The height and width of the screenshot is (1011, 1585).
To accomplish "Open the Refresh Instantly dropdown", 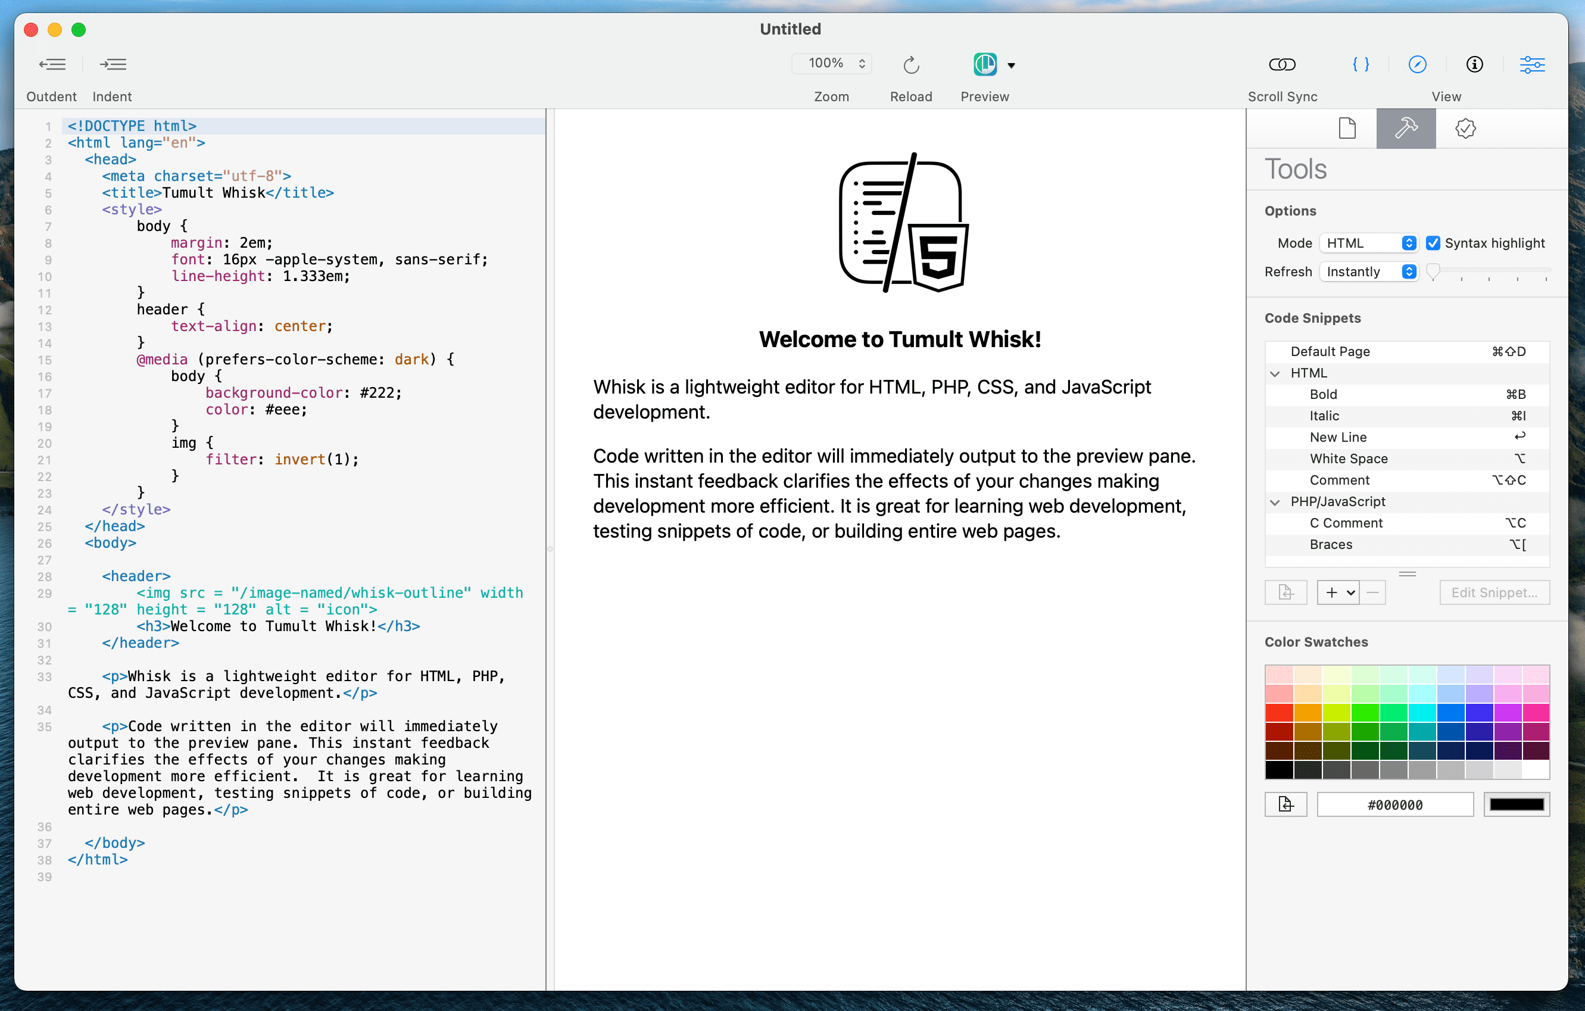I will click(1368, 272).
